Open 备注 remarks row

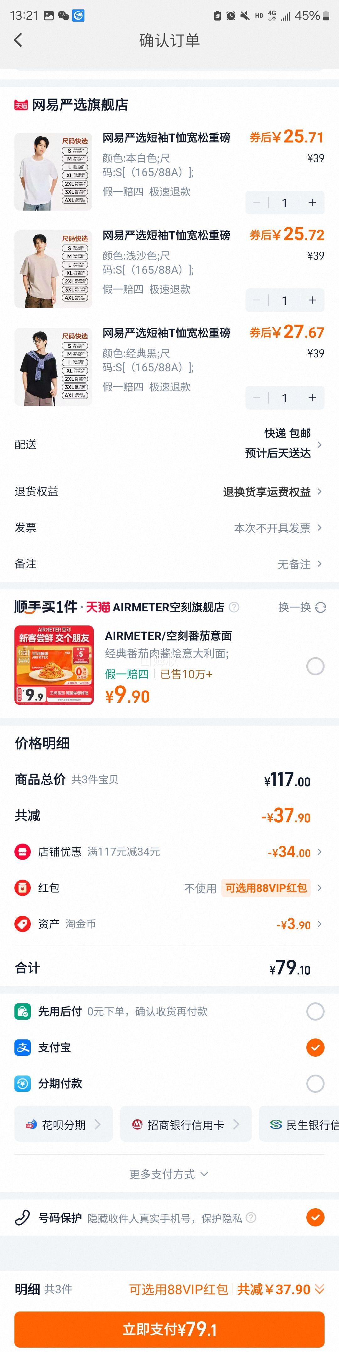click(169, 564)
